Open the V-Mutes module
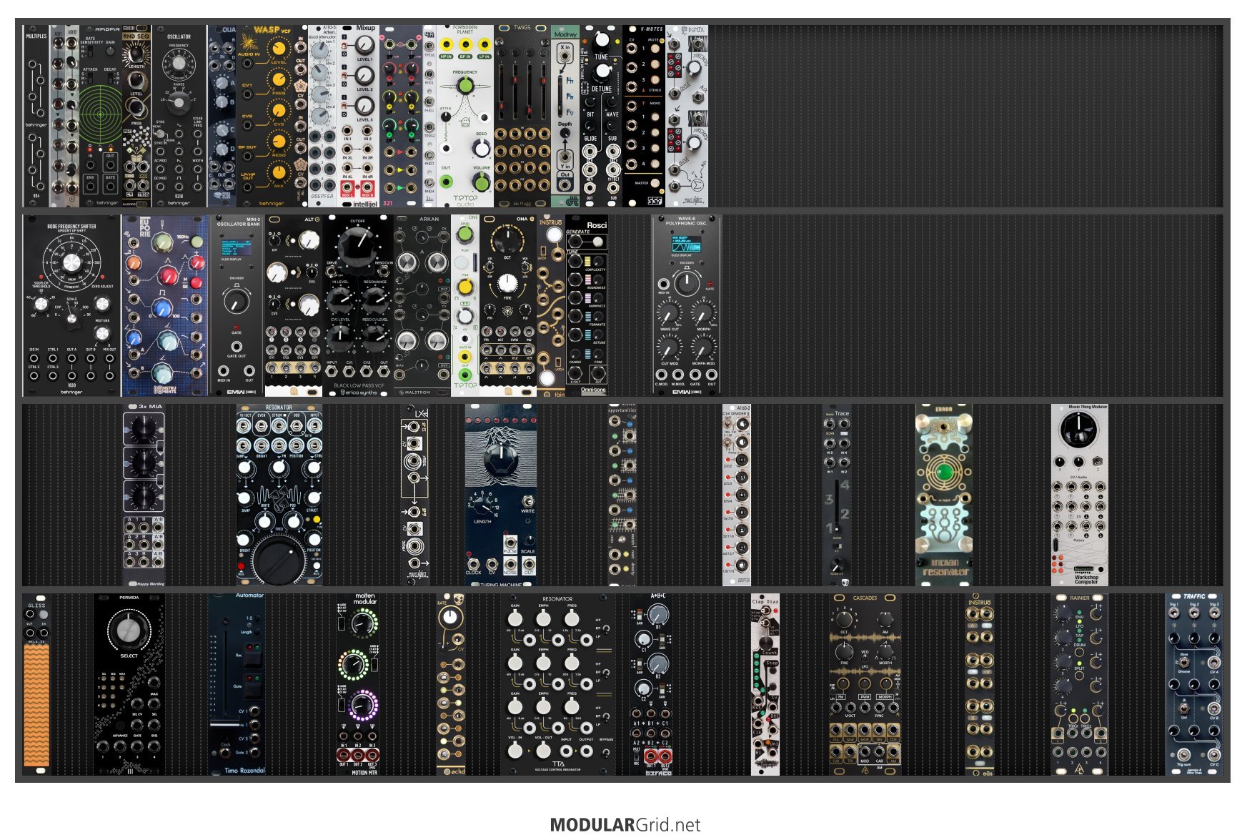Screen dimensions: 1252x840 tap(644, 117)
